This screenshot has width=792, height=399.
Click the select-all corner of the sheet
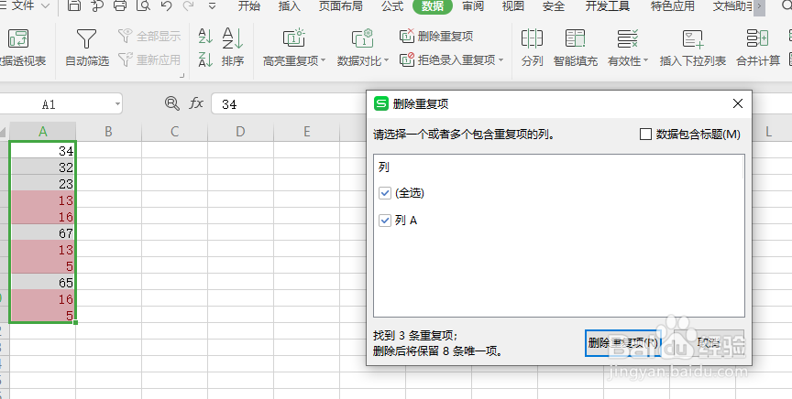(x=4, y=132)
